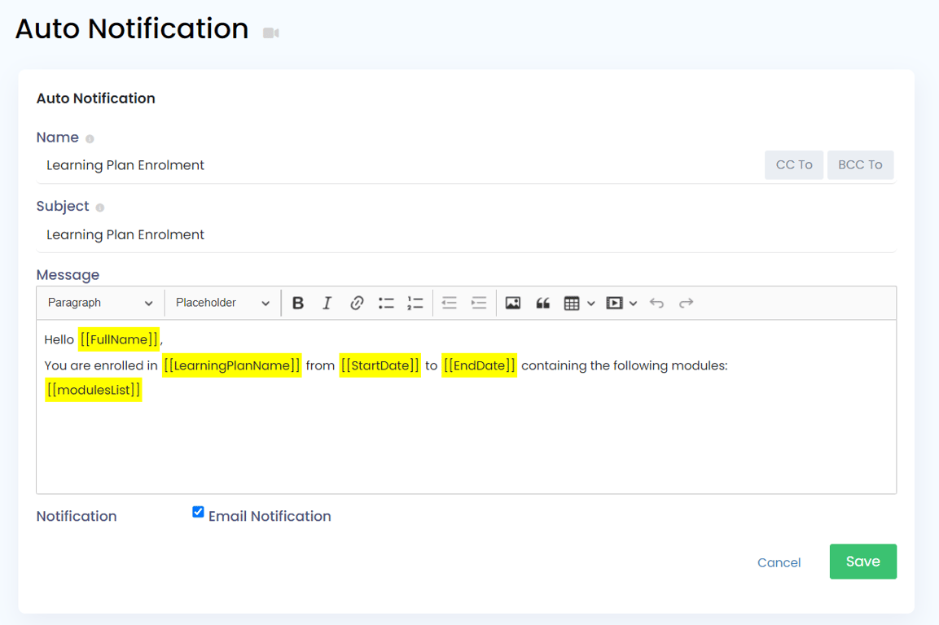This screenshot has width=939, height=625.
Task: Expand the insert table dropdown arrow
Action: tap(591, 304)
